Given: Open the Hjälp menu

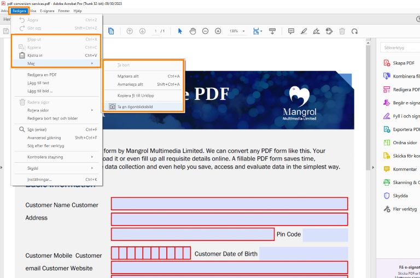Looking at the screenshot, I should click(78, 11).
